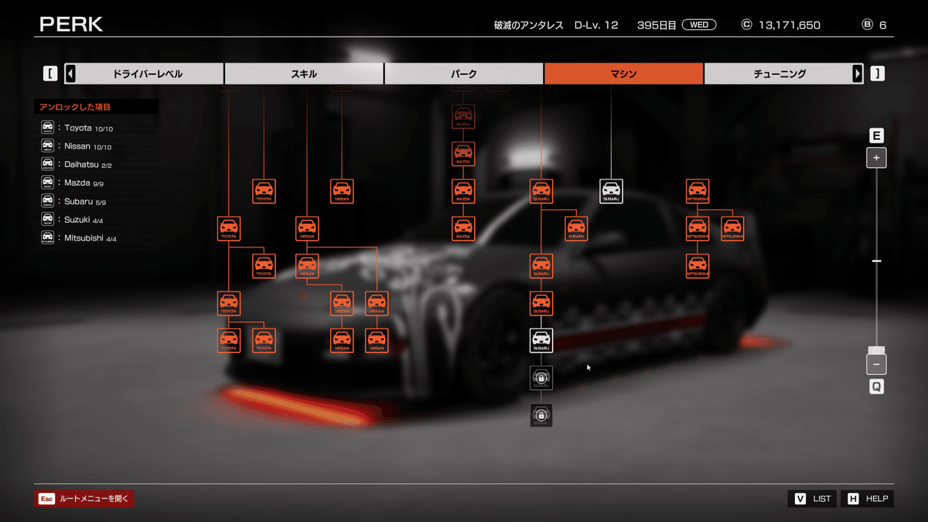Image resolution: width=928 pixels, height=522 pixels.
Task: Switch to the スキル tab
Action: tap(304, 73)
